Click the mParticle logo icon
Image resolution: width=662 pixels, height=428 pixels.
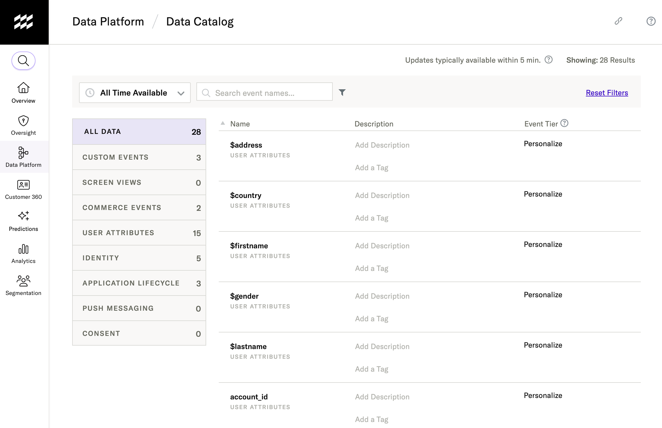23,22
